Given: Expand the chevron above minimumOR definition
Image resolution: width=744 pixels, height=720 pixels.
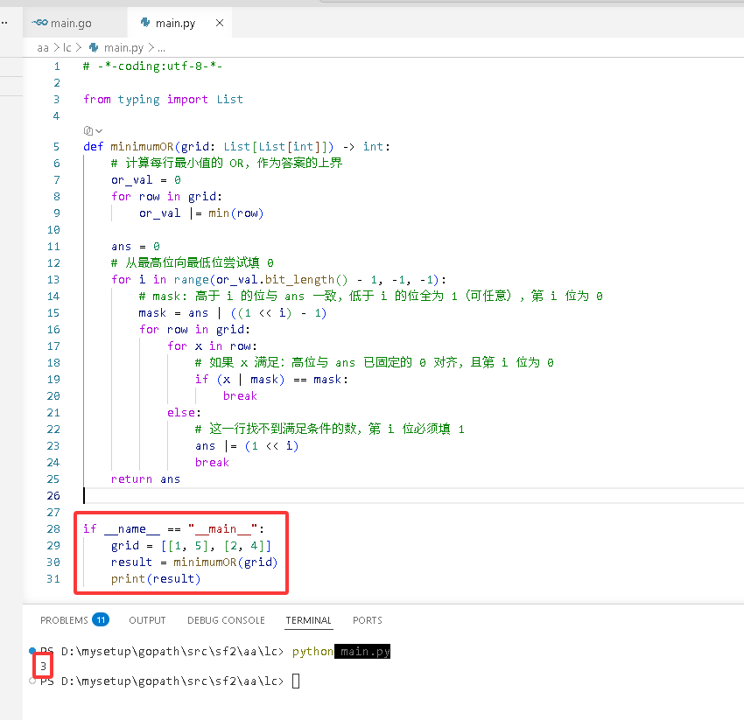Looking at the screenshot, I should pyautogui.click(x=99, y=131).
